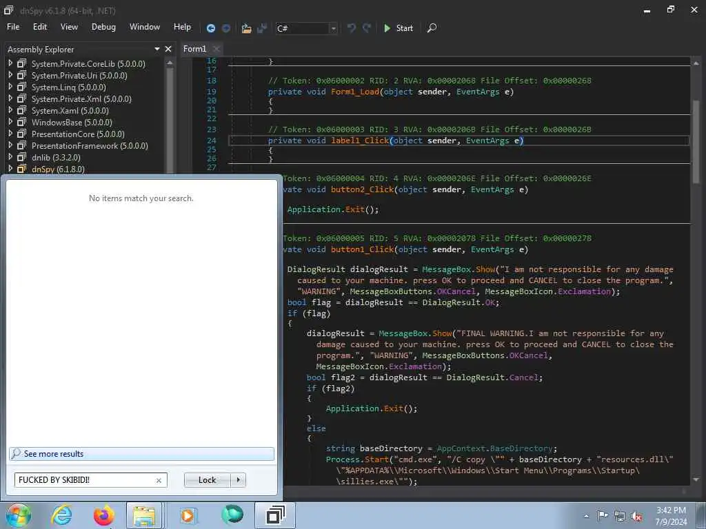Close the Assembly Explorer panel
The width and height of the screenshot is (706, 529).
[x=168, y=49]
